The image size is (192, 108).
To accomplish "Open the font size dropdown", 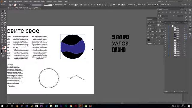I will click(157, 29).
